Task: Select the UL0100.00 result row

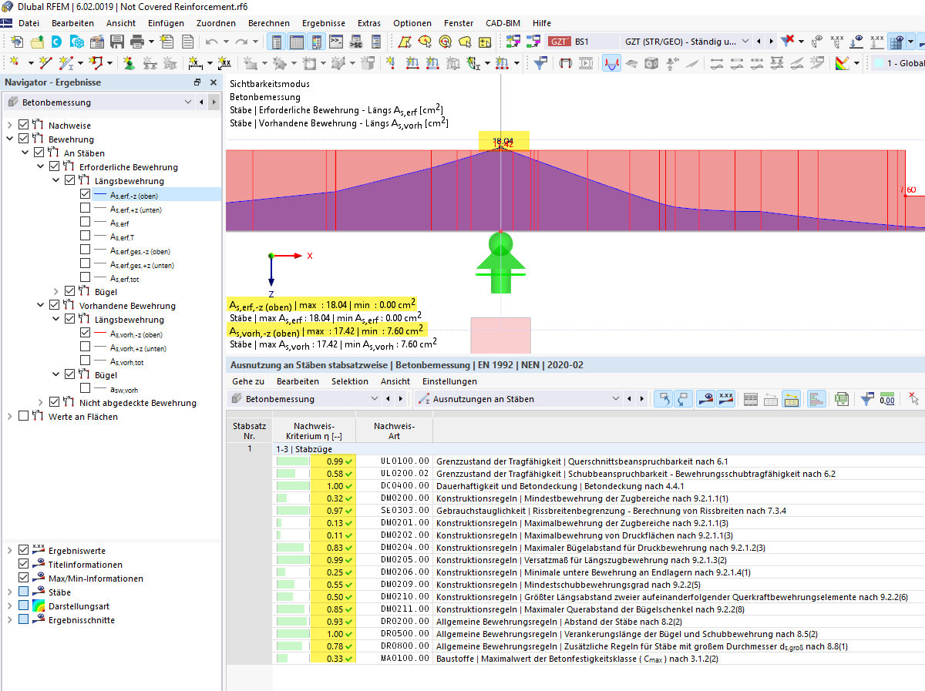Action: pyautogui.click(x=598, y=461)
